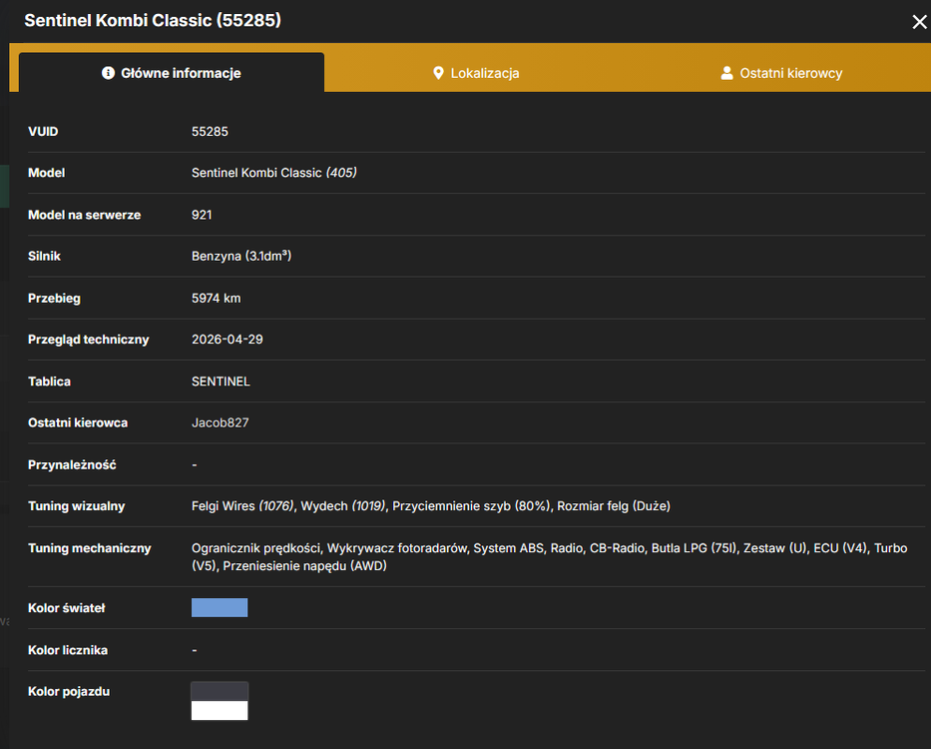The height and width of the screenshot is (749, 931).
Task: Click the Kolor licznika label
Action: [x=68, y=650]
